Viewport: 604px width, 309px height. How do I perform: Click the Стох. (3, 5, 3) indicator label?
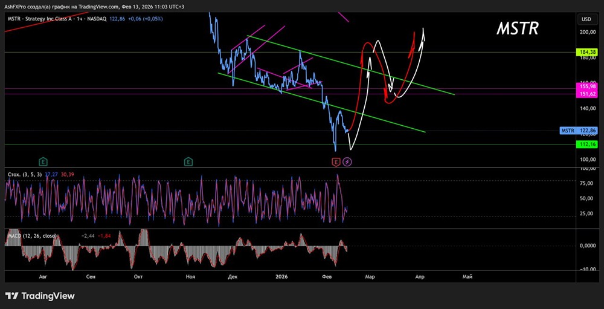(24, 175)
